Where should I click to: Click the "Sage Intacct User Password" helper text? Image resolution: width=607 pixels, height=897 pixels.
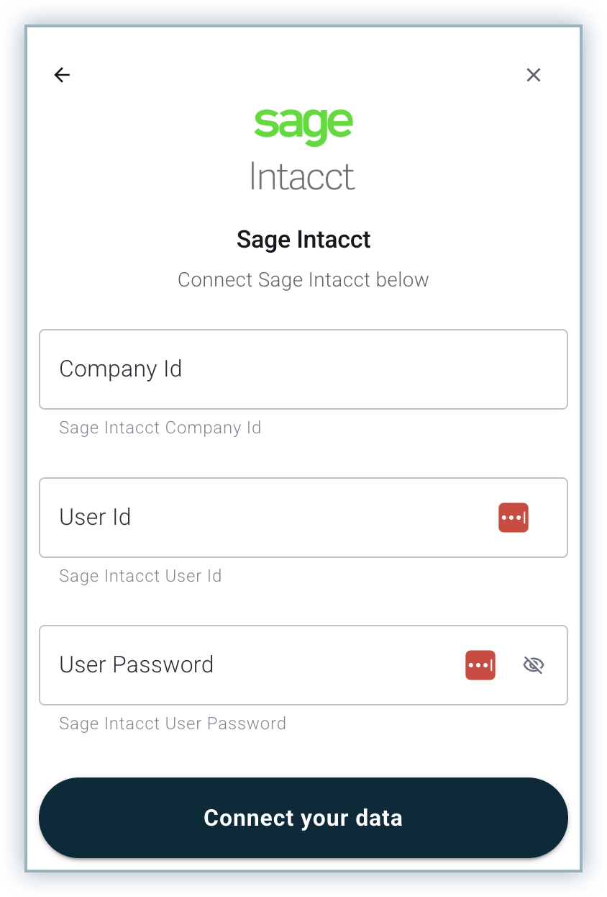click(173, 724)
